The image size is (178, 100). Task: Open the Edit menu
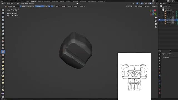click(x=8, y=1)
